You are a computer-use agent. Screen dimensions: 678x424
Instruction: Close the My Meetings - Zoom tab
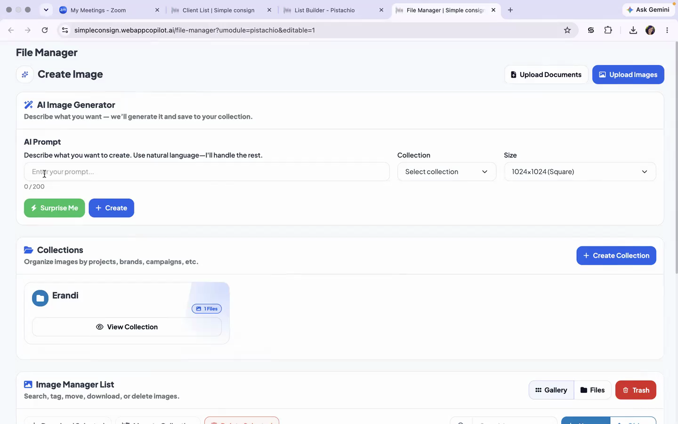point(157,10)
